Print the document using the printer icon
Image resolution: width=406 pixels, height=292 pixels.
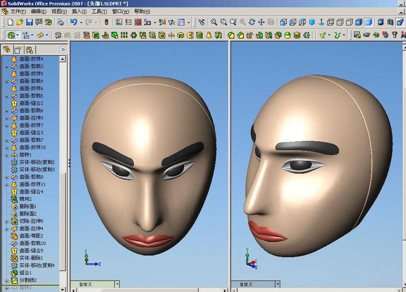pyautogui.click(x=61, y=22)
